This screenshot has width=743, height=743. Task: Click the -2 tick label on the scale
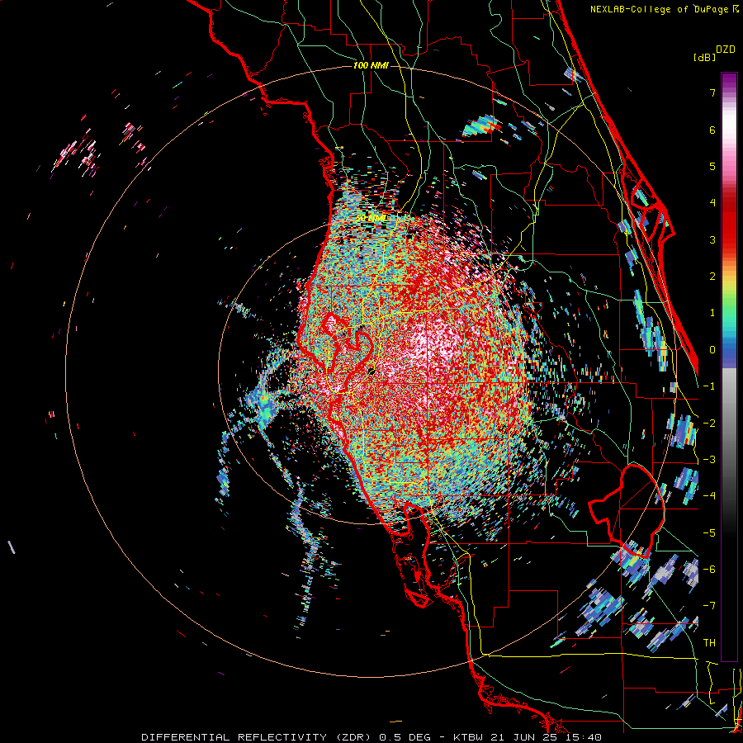point(709,424)
